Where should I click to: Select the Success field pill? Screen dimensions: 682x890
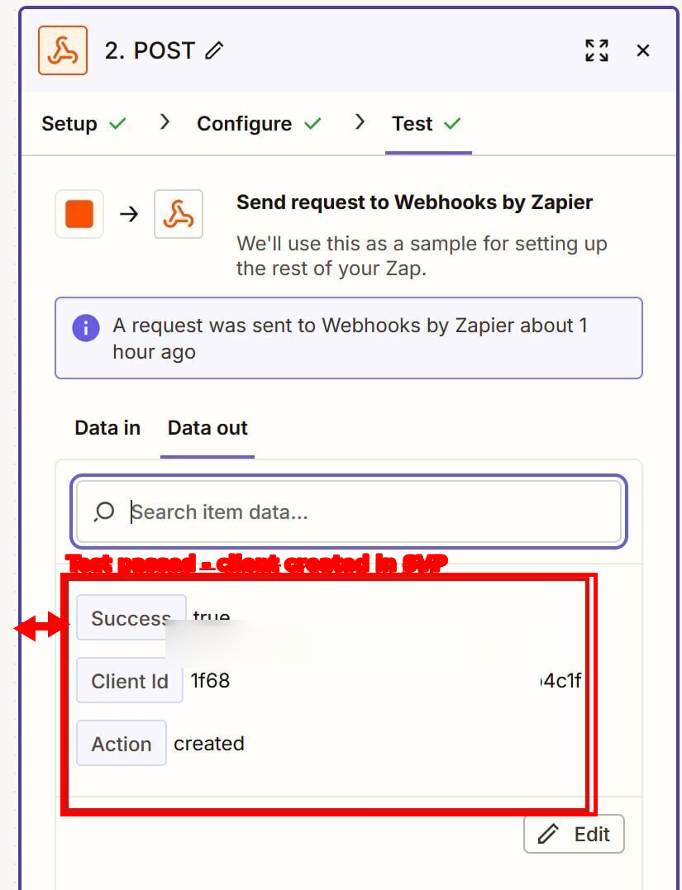coord(131,618)
